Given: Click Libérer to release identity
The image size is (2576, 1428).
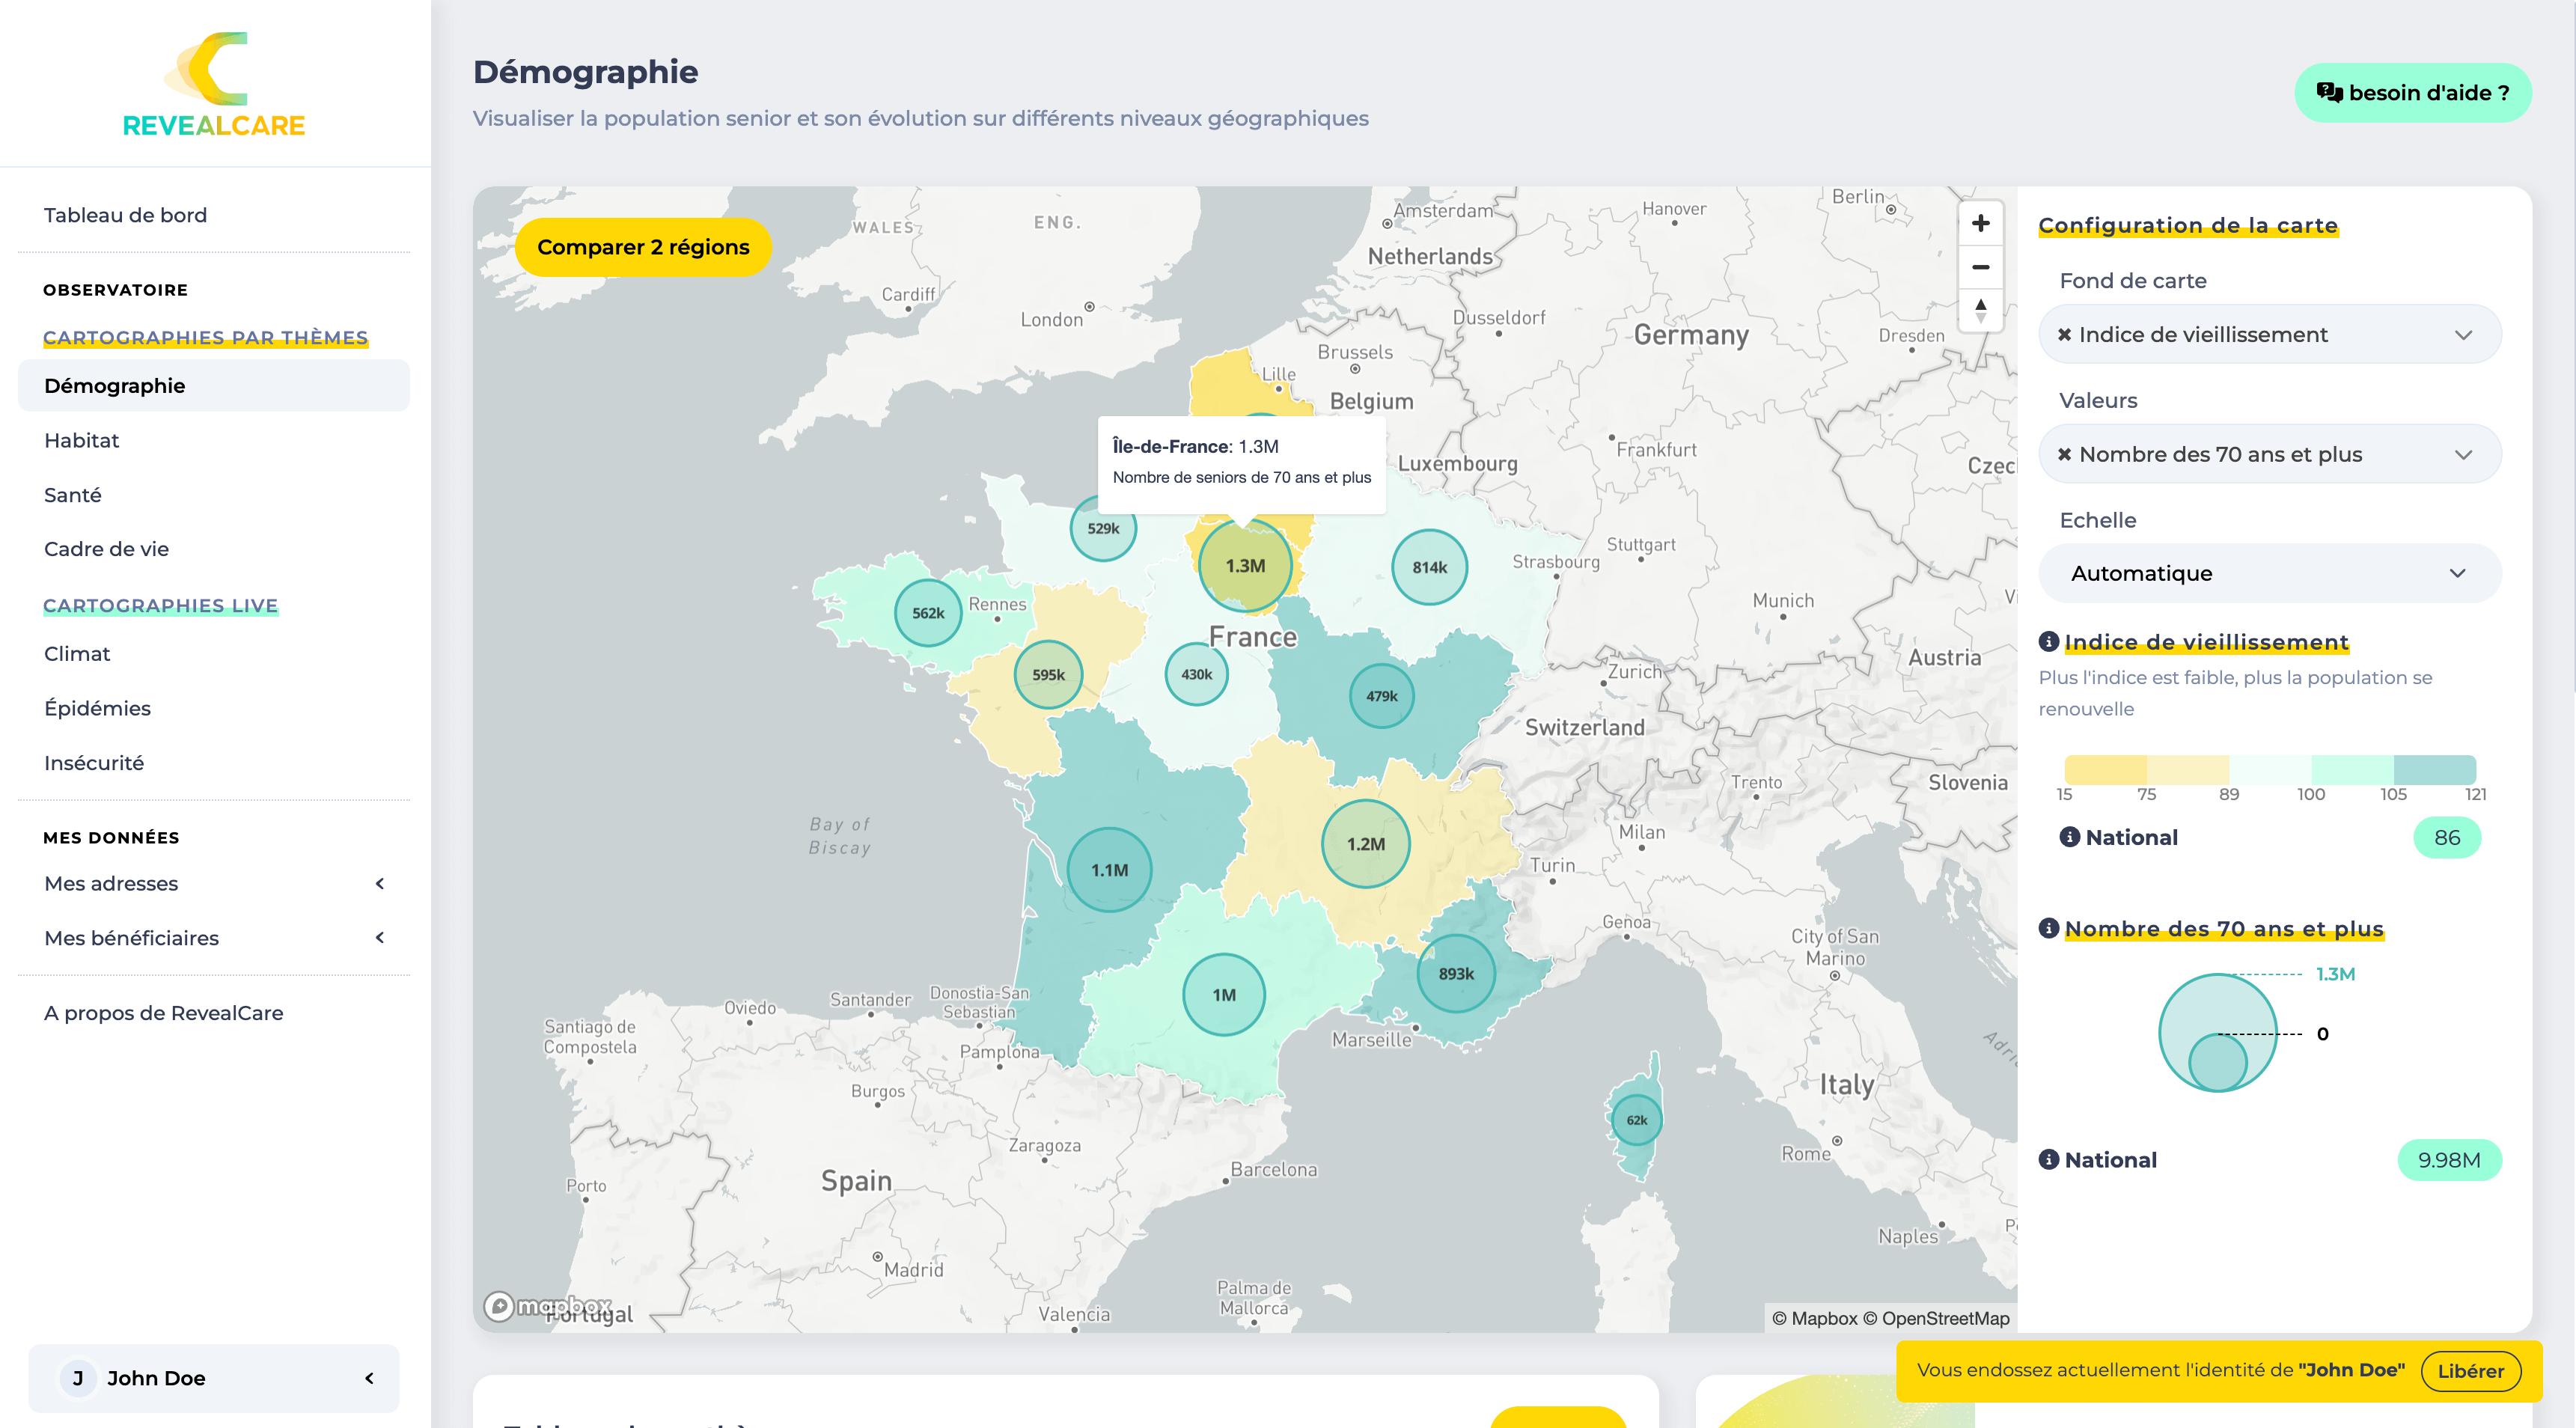Looking at the screenshot, I should click(2470, 1371).
